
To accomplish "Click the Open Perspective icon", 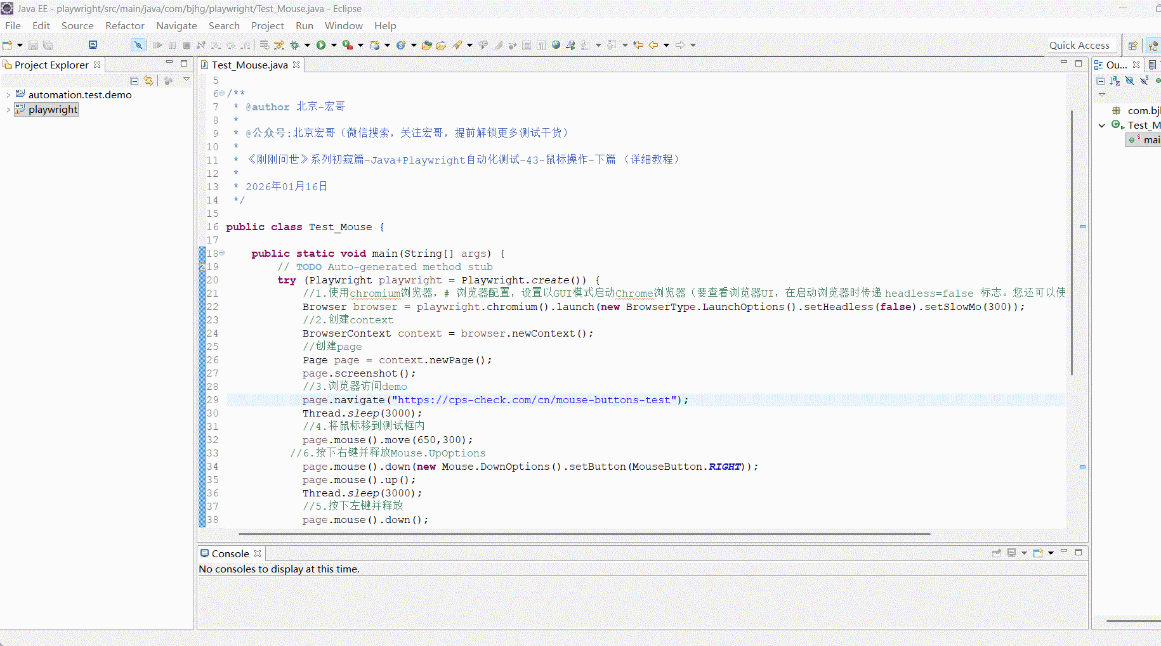I will click(x=1132, y=45).
